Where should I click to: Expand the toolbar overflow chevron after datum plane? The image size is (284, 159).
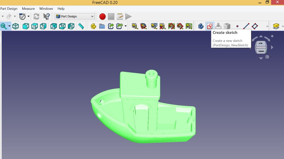(267, 26)
